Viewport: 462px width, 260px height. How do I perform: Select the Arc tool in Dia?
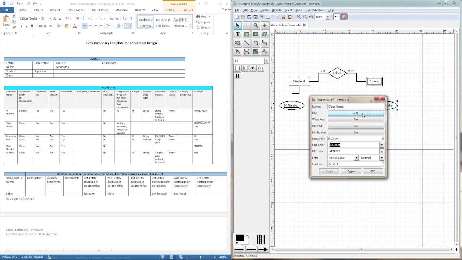click(256, 43)
